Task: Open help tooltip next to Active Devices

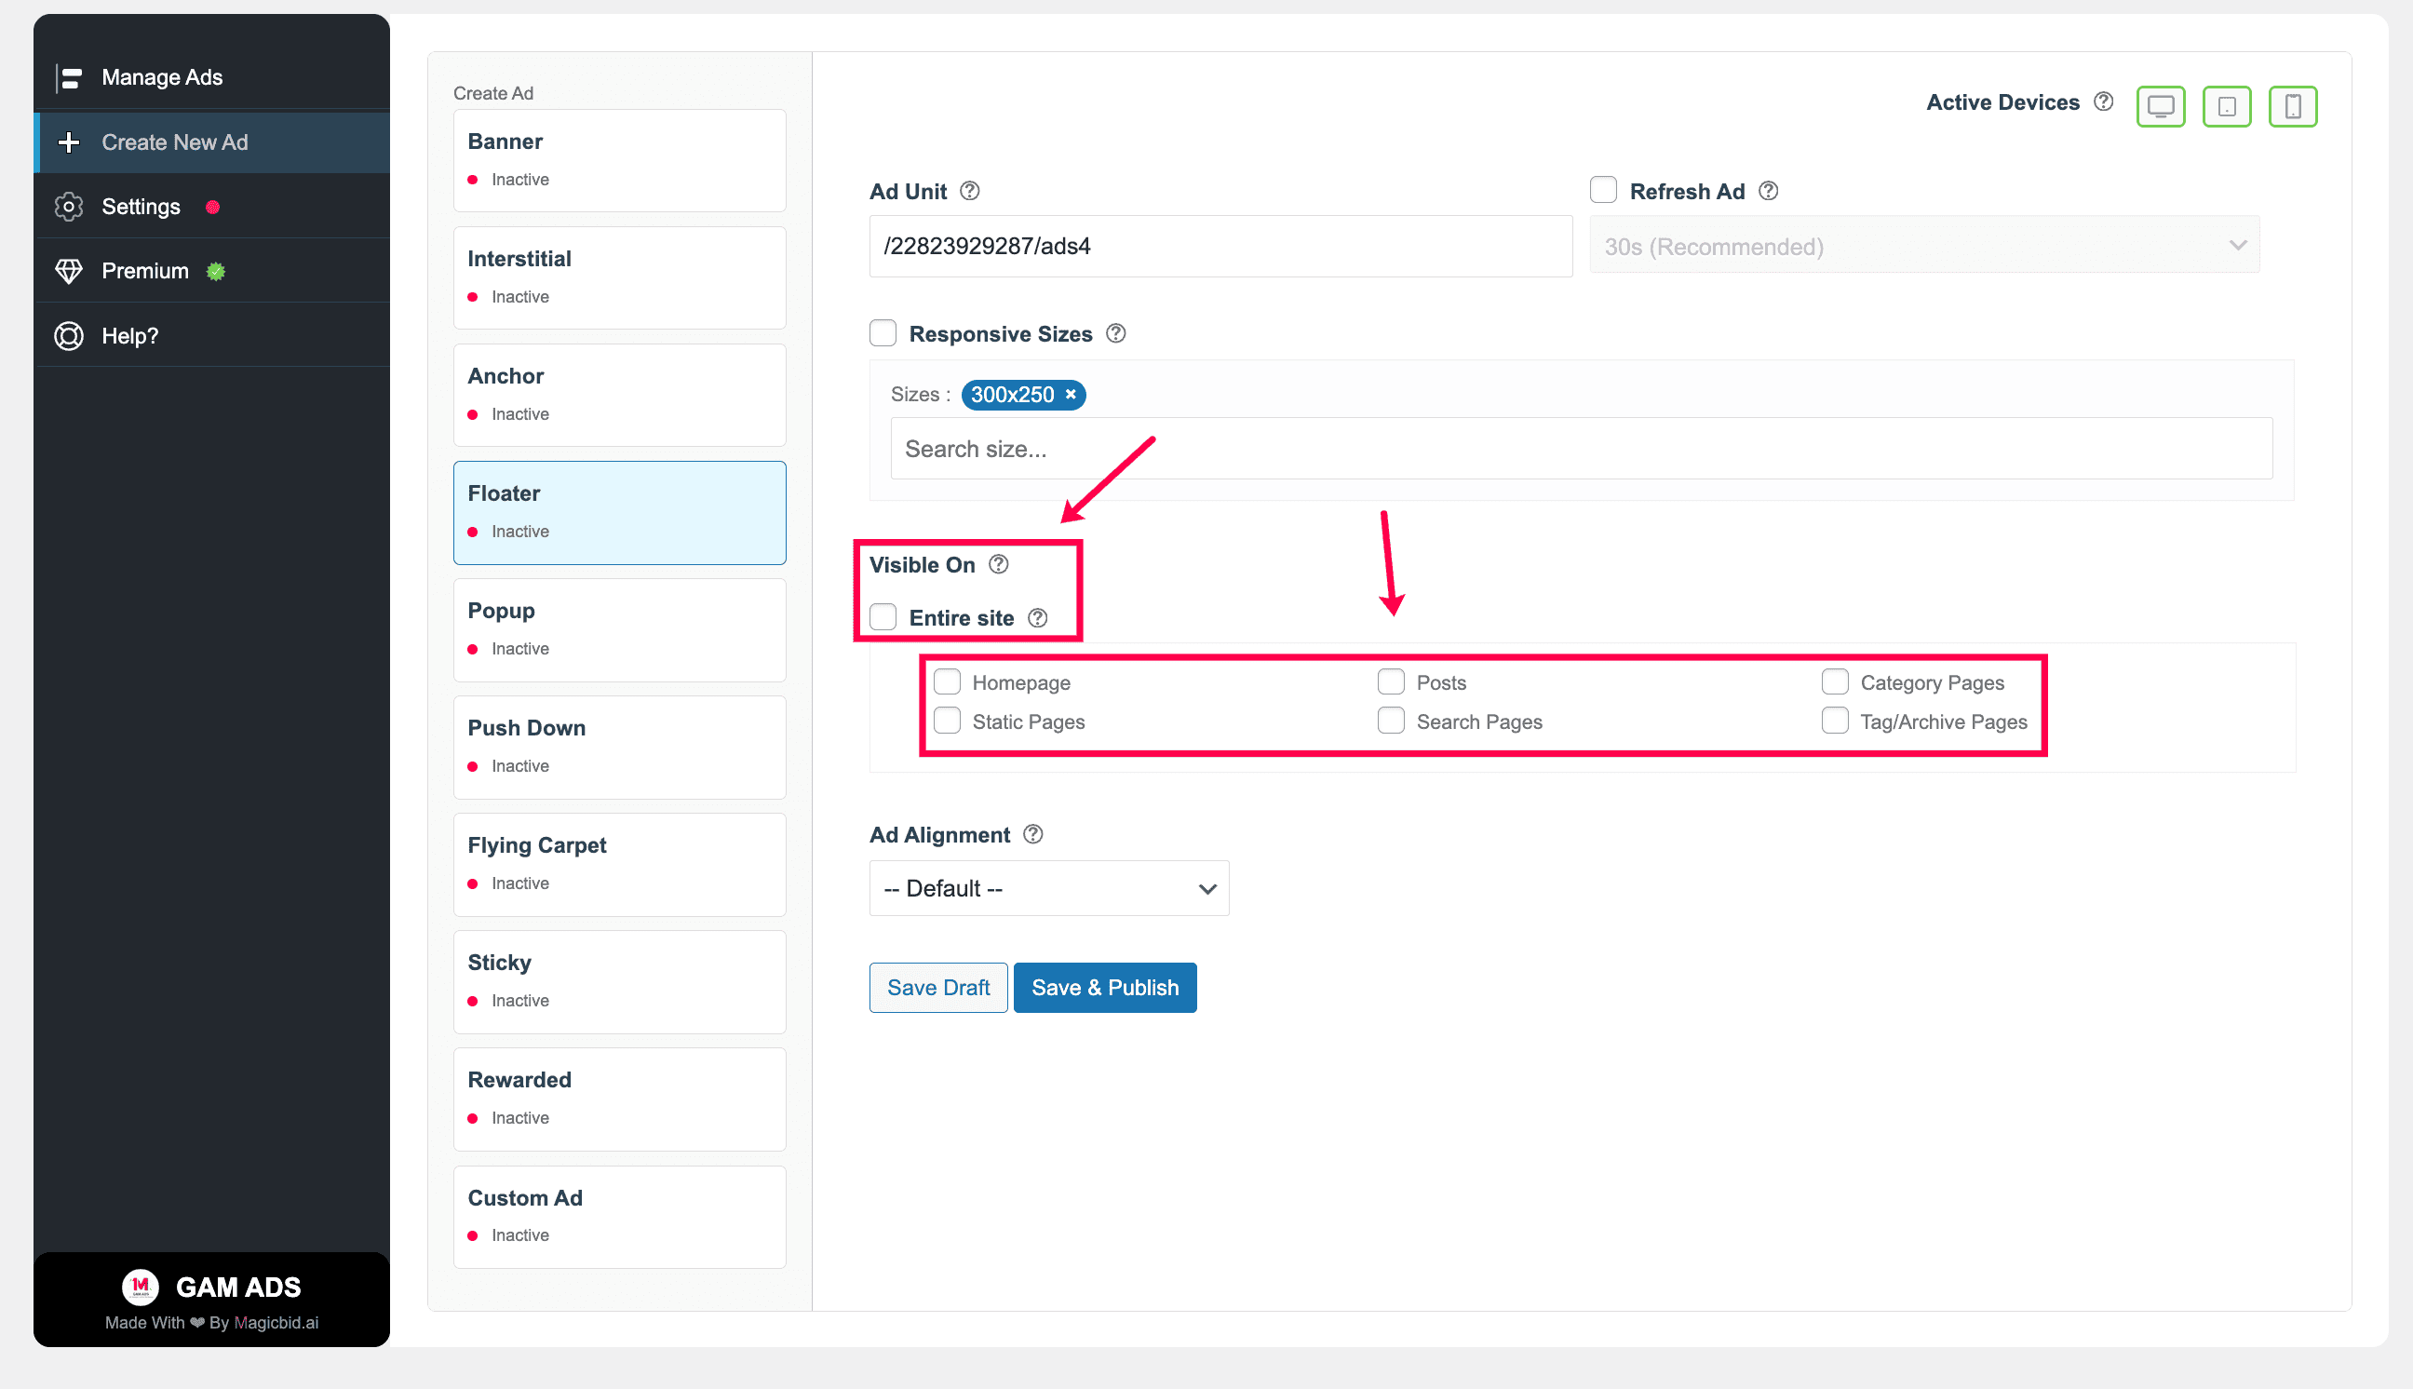Action: click(2102, 102)
